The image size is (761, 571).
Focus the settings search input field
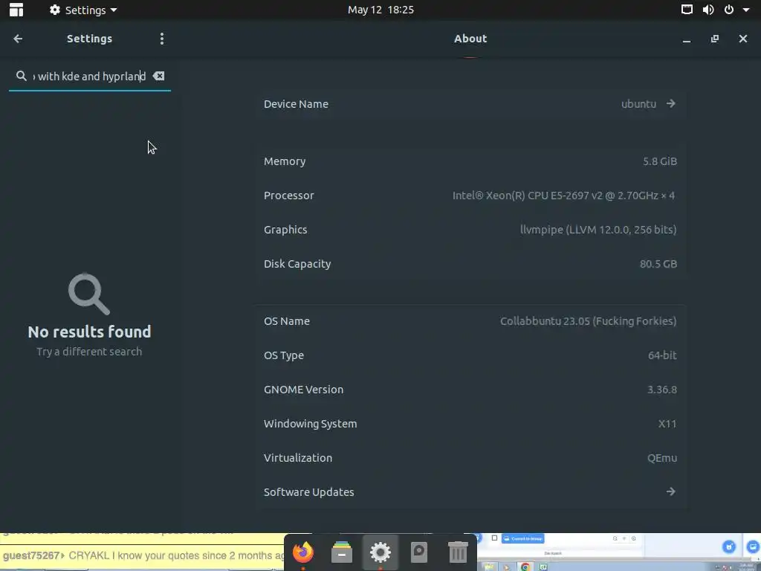pyautogui.click(x=90, y=77)
